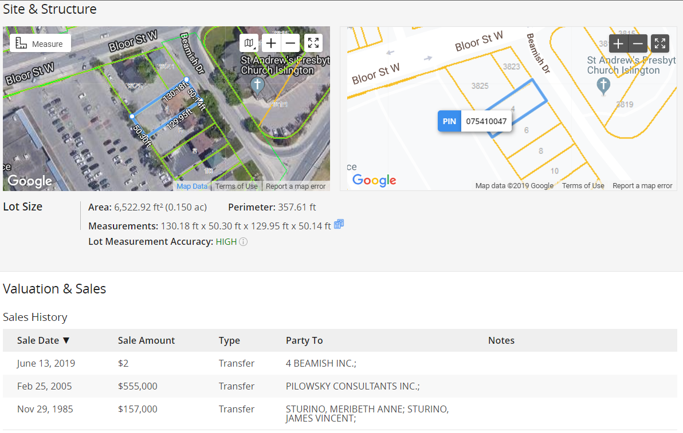Viewport: 683px width, 433px height.
Task: Click St Andrew's church marker on satellite map
Action: pyautogui.click(x=258, y=85)
